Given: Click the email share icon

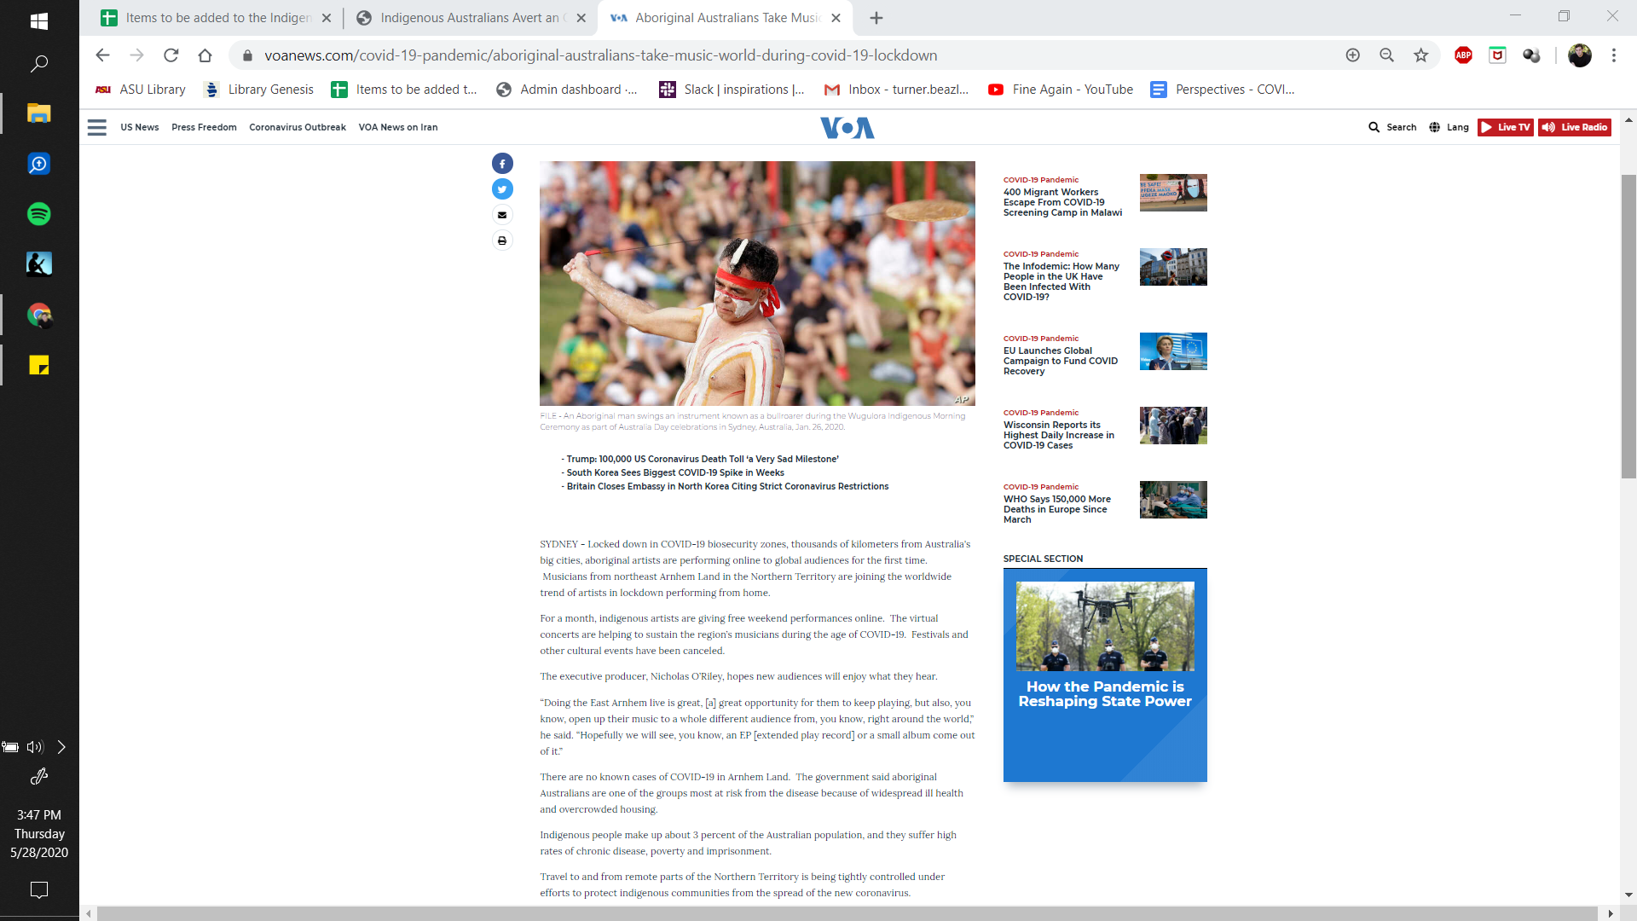Looking at the screenshot, I should (x=502, y=215).
